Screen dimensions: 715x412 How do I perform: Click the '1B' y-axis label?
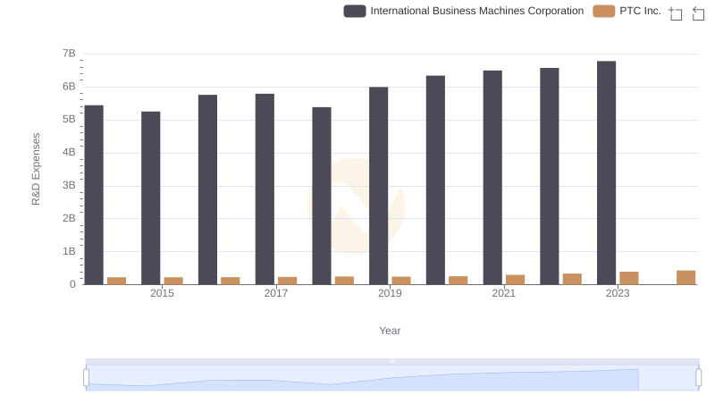(x=69, y=251)
